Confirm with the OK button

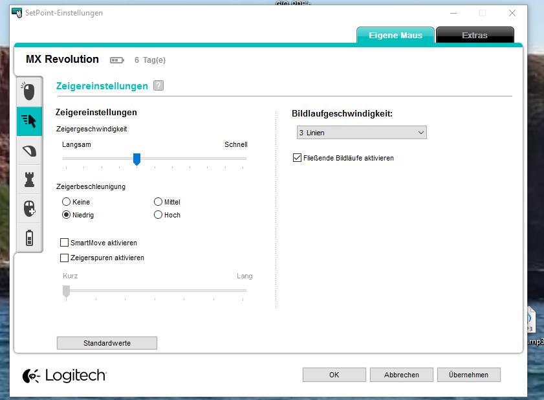(x=334, y=375)
